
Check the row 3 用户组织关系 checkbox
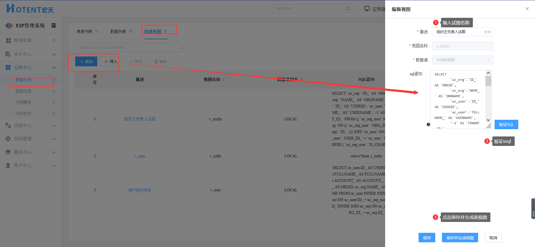(81, 190)
